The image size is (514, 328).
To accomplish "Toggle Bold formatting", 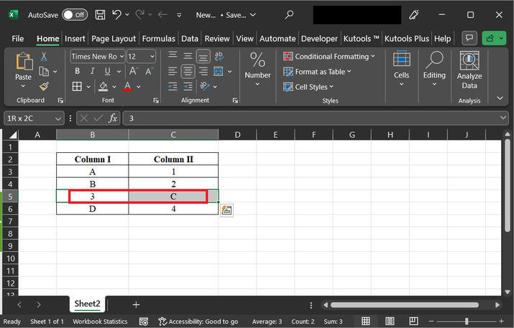I will 77,71.
